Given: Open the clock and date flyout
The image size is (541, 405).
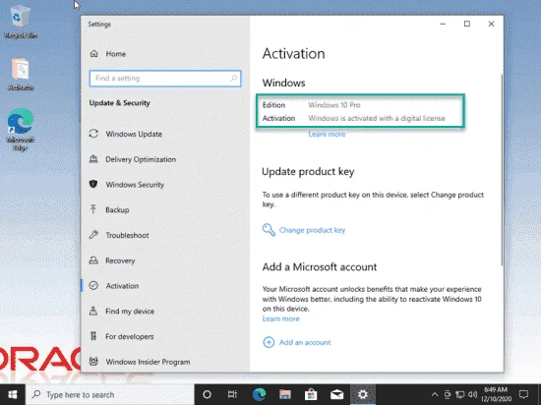Looking at the screenshot, I should coord(496,394).
